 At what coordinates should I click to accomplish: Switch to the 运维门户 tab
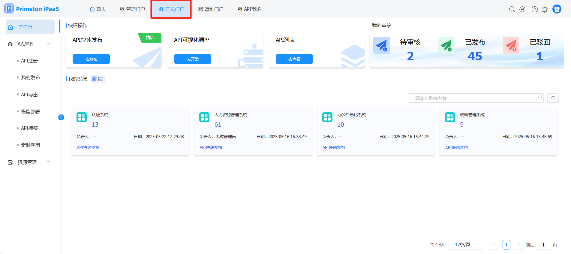coord(211,9)
